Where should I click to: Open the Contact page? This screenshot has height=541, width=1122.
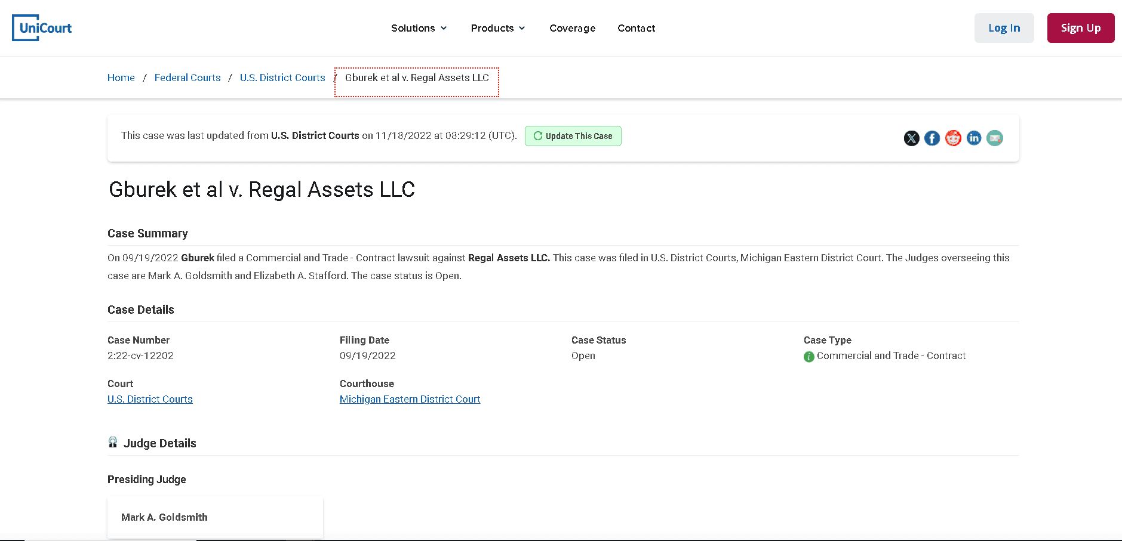tap(636, 28)
